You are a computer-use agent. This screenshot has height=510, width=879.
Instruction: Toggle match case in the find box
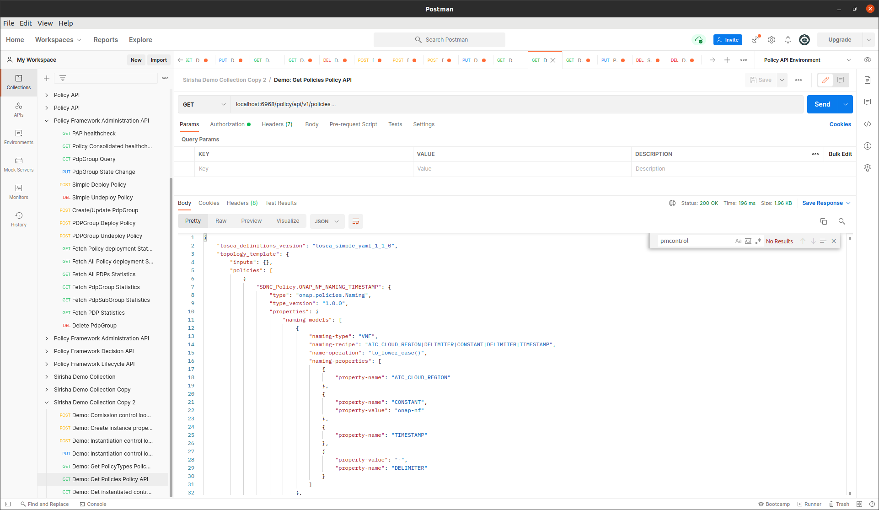738,241
